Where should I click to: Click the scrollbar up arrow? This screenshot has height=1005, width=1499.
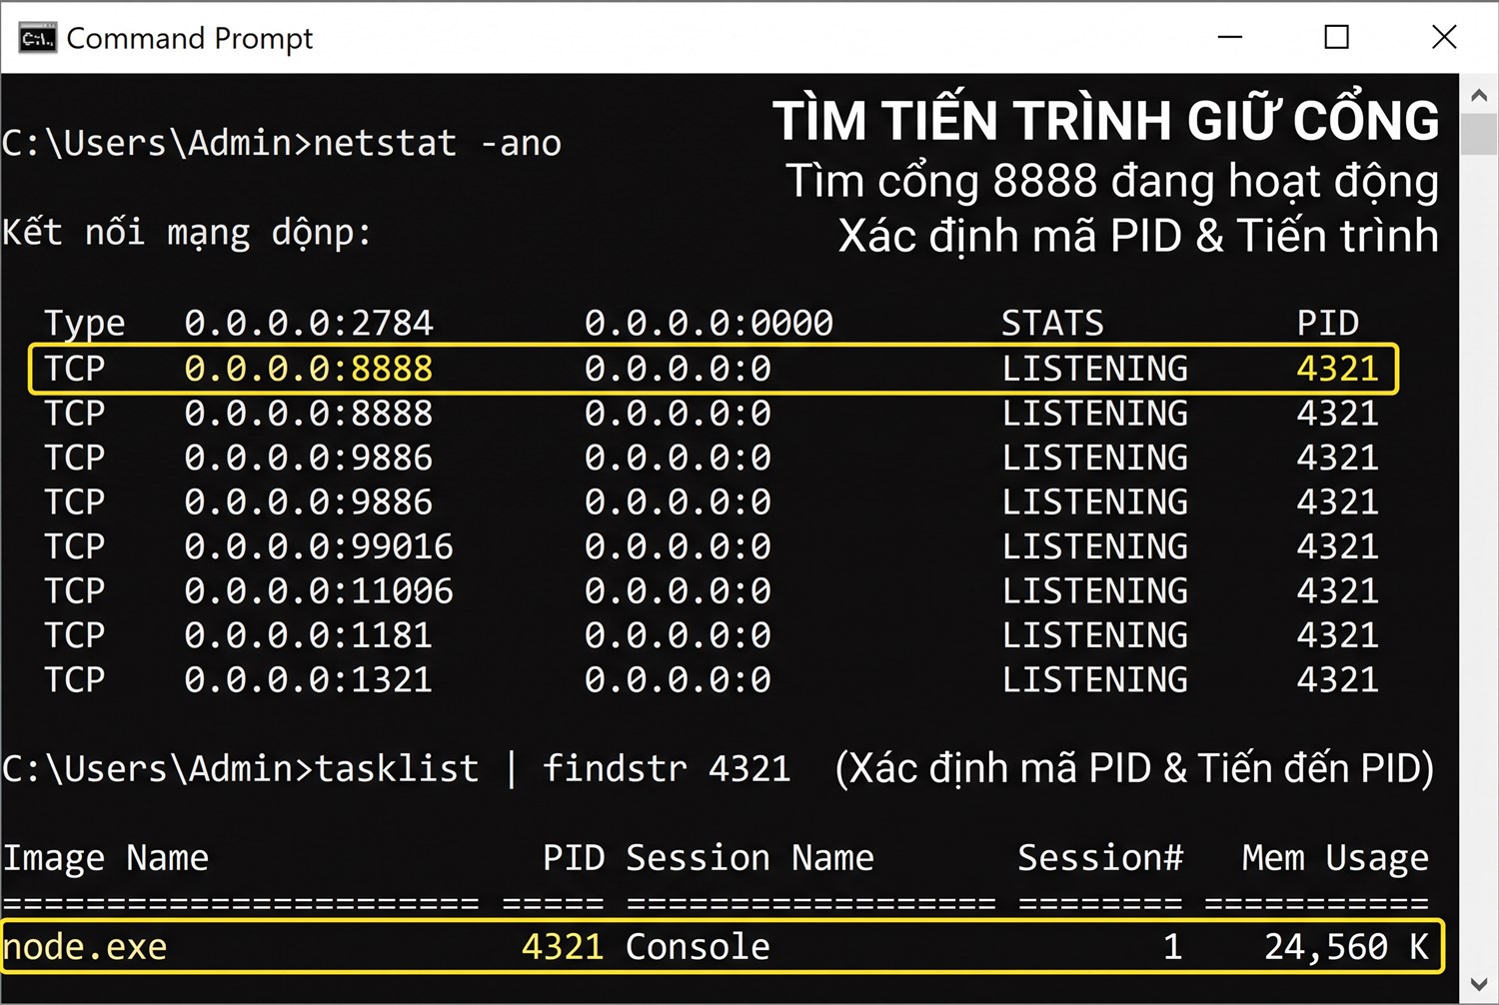click(1479, 96)
